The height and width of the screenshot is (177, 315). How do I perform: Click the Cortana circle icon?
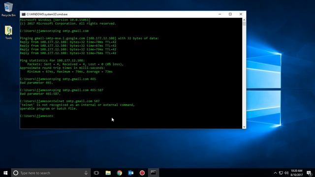[16, 173]
